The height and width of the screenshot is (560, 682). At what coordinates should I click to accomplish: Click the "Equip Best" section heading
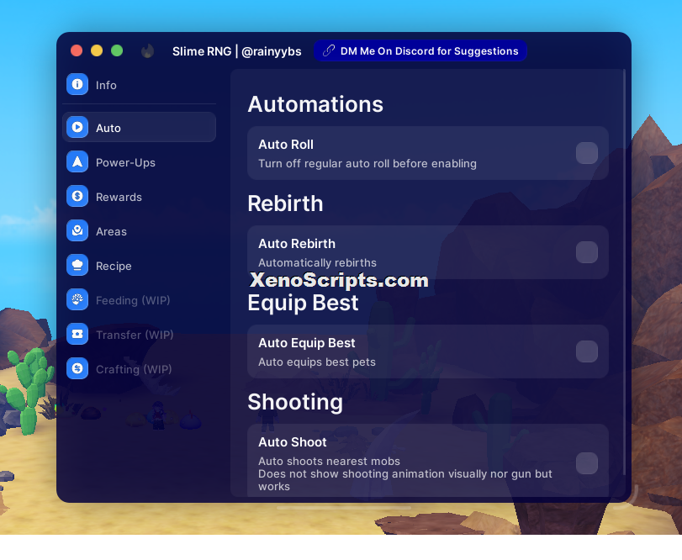[304, 303]
